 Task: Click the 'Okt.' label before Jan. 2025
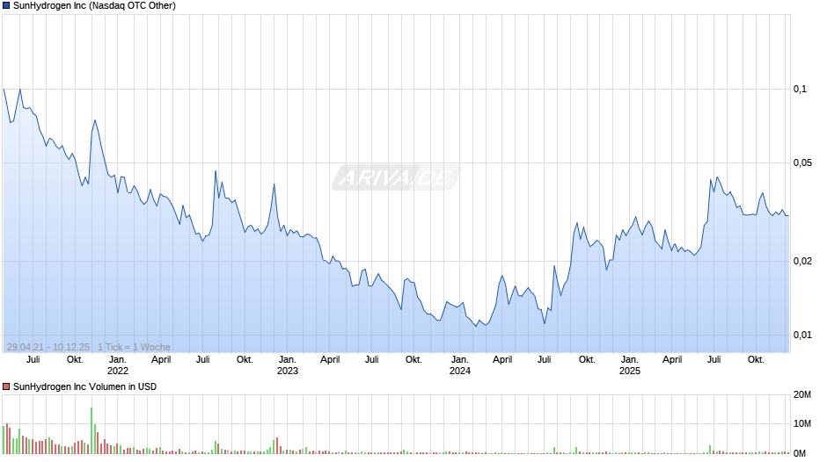coord(587,359)
